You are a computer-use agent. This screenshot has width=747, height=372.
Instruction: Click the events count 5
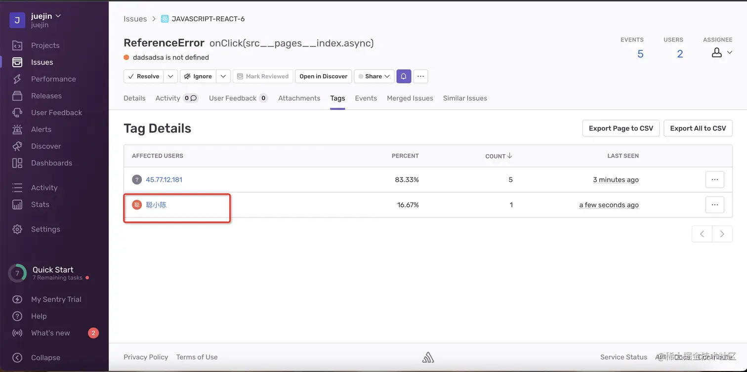(640, 54)
